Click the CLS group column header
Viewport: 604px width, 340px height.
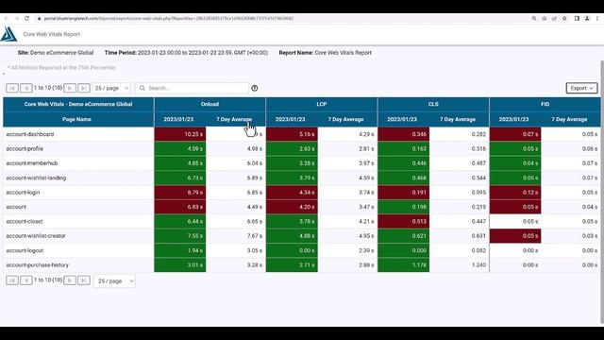[433, 104]
